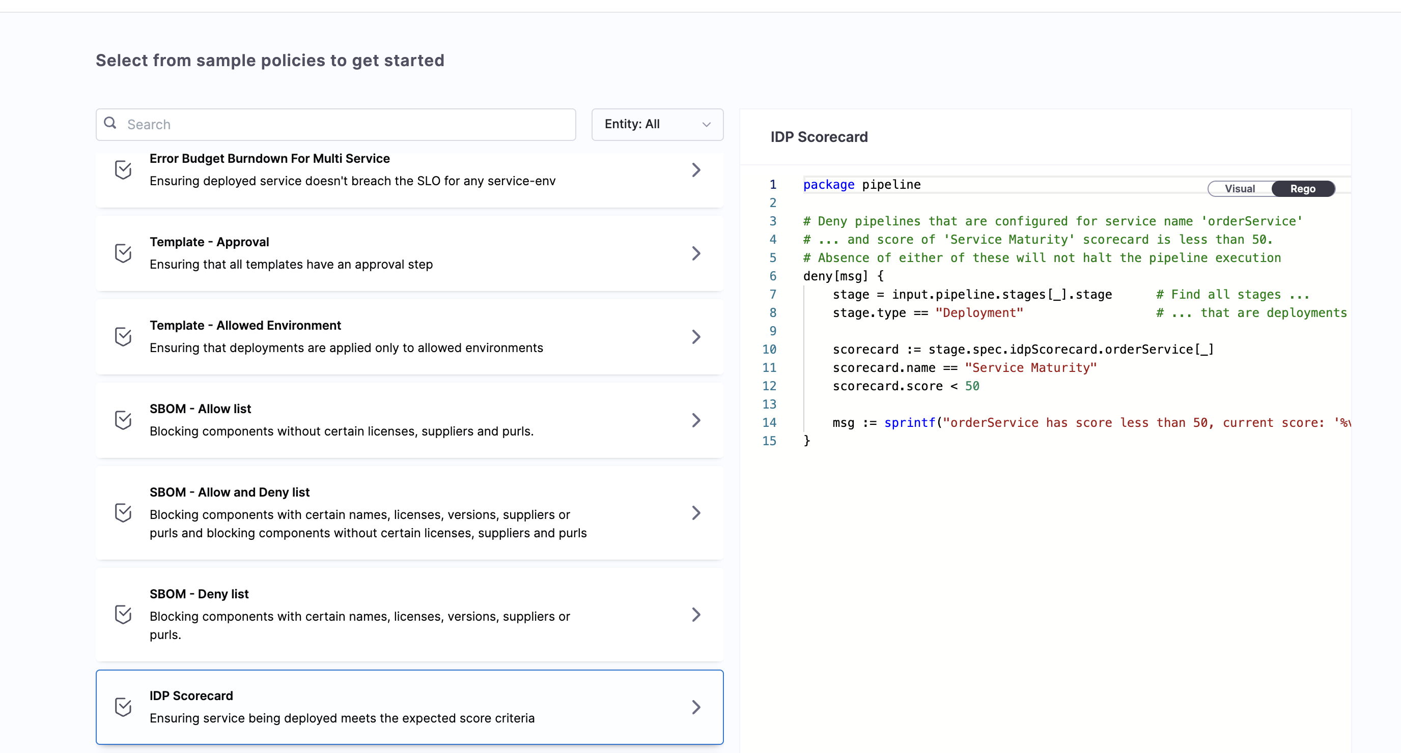The image size is (1401, 753).
Task: Click the search magnifier icon
Action: (x=110, y=124)
